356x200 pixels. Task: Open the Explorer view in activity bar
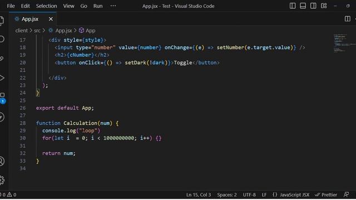[x=2, y=21]
